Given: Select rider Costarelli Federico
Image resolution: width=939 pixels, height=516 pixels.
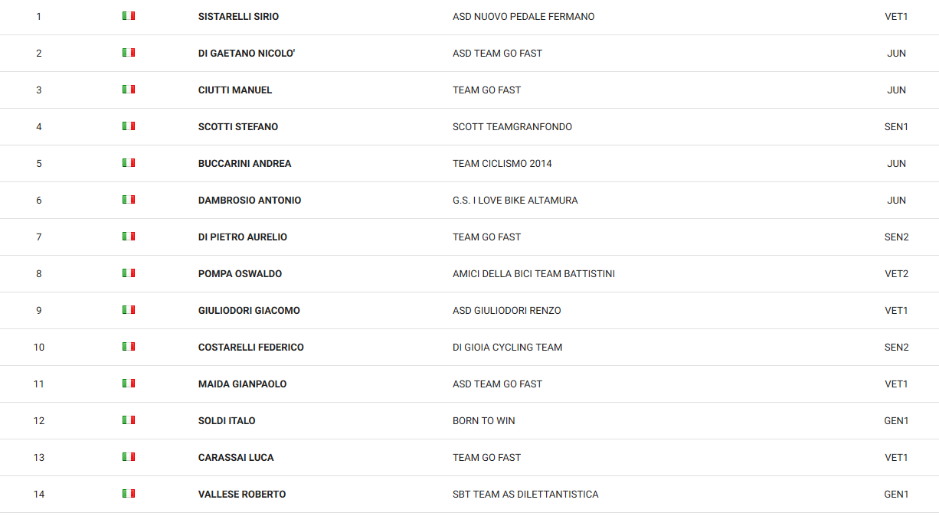Looking at the screenshot, I should (x=251, y=348).
